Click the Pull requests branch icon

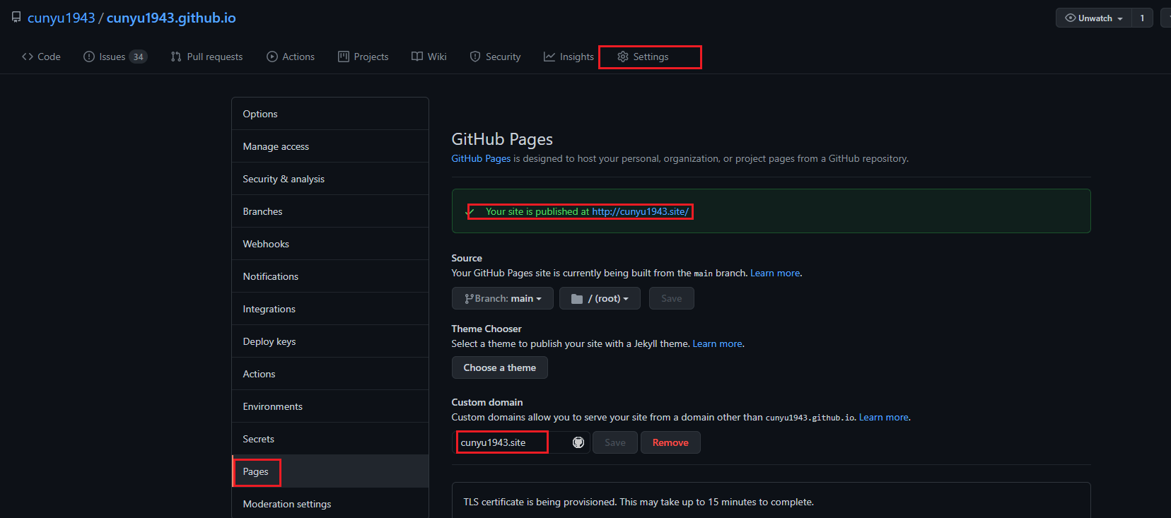coord(176,57)
